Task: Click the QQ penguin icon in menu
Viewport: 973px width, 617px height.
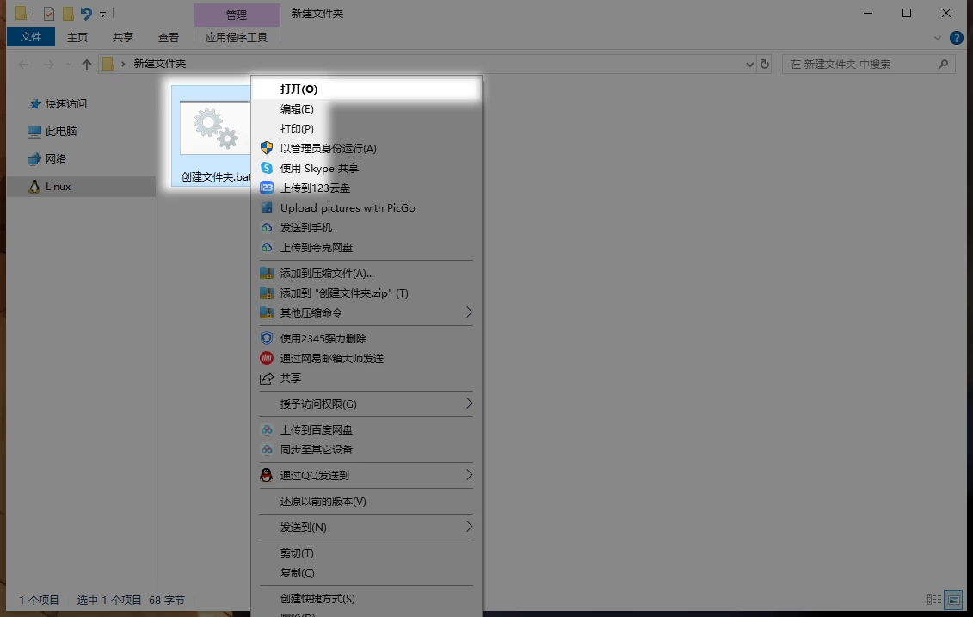Action: (x=267, y=475)
